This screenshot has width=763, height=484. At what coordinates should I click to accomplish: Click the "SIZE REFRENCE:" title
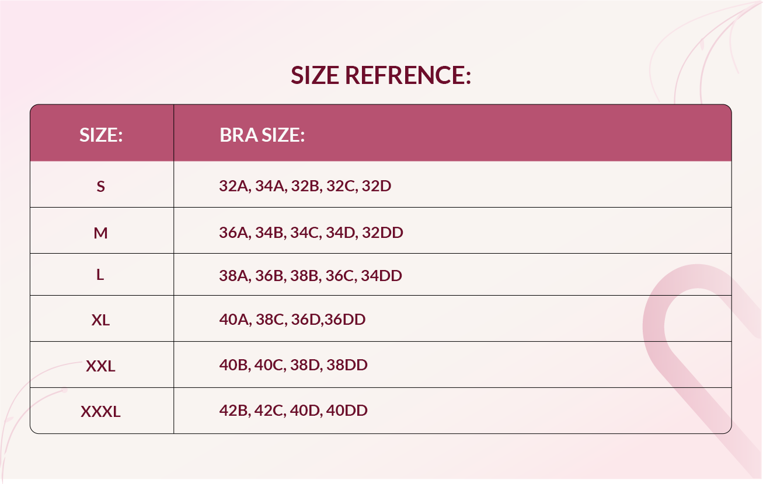tap(381, 76)
